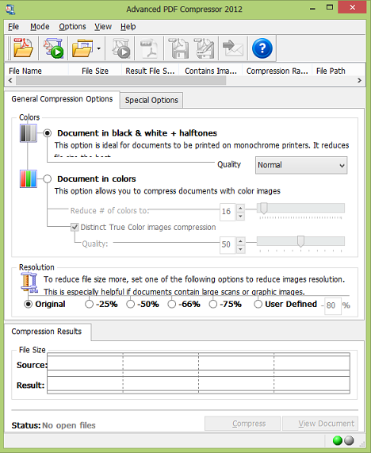Open help with the blue question icon
The width and height of the screenshot is (371, 453).
[x=262, y=48]
